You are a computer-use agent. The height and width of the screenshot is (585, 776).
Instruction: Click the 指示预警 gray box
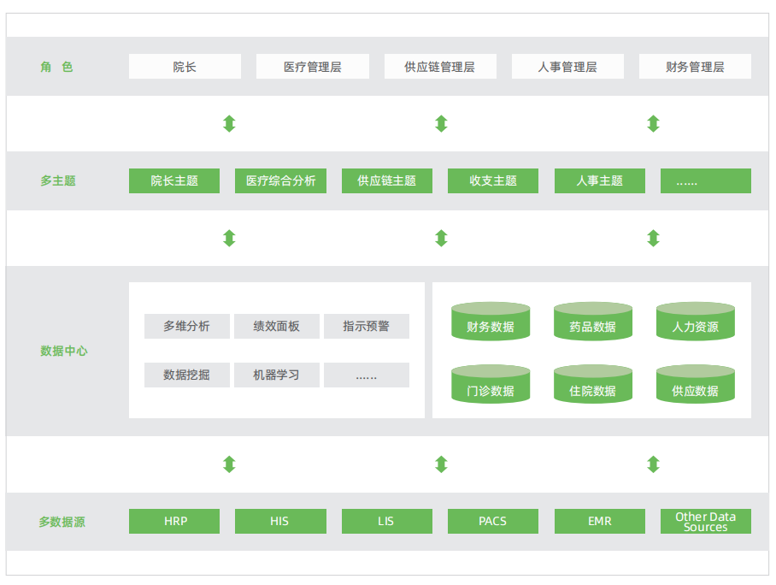click(366, 326)
